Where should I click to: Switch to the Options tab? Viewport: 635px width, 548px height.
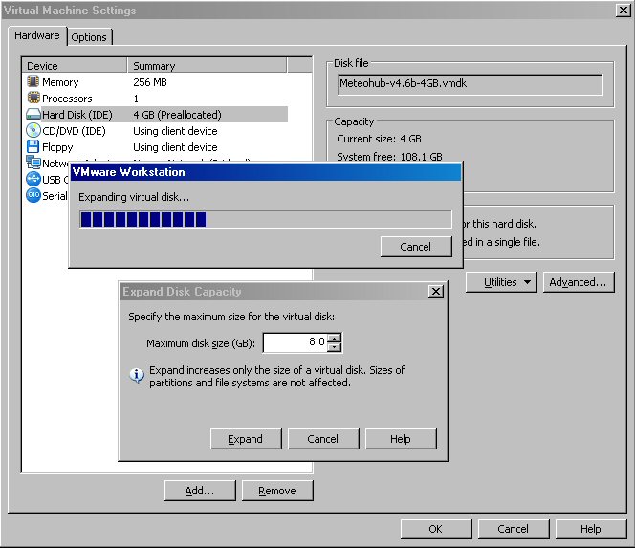click(x=89, y=37)
